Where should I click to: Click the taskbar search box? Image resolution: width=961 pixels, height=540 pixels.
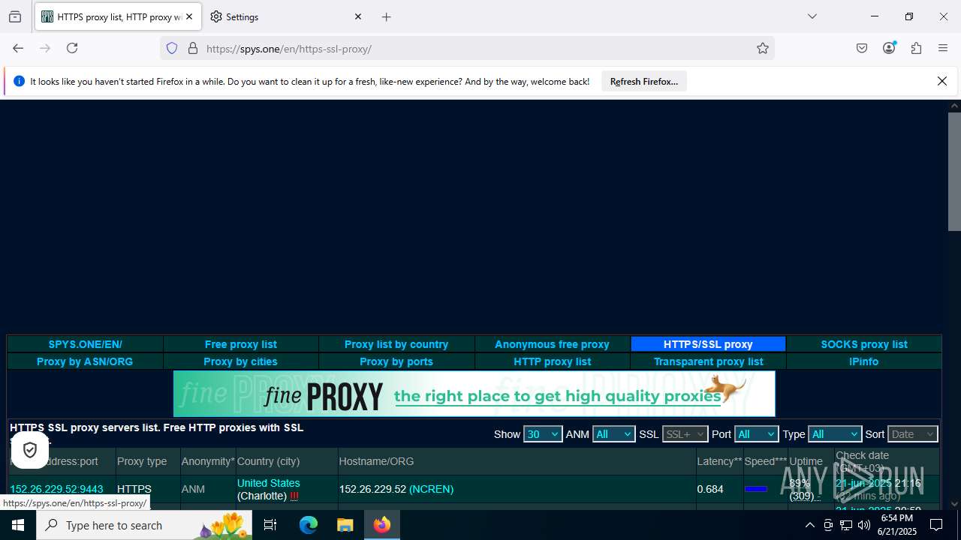click(x=145, y=525)
